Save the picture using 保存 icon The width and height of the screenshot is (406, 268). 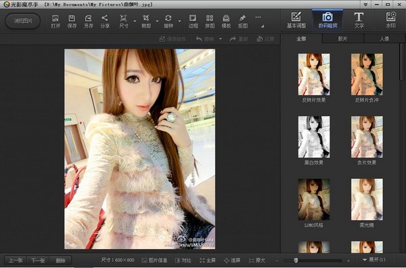click(72, 21)
